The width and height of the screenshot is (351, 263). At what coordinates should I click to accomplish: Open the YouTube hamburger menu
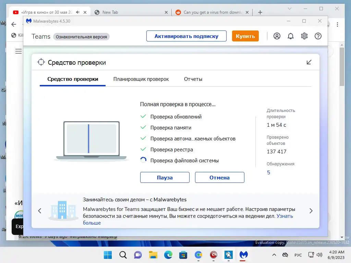click(x=19, y=51)
